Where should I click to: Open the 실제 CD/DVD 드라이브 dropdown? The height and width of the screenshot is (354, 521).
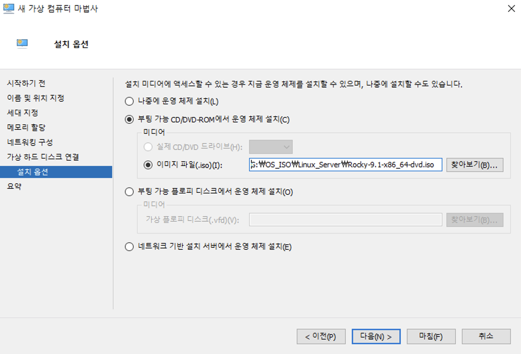click(271, 147)
